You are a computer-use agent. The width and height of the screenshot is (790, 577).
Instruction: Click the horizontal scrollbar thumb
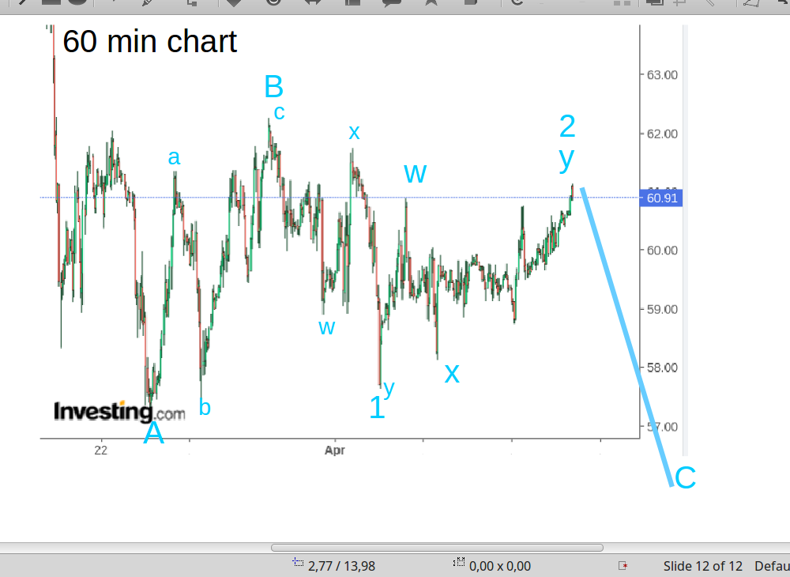point(437,548)
